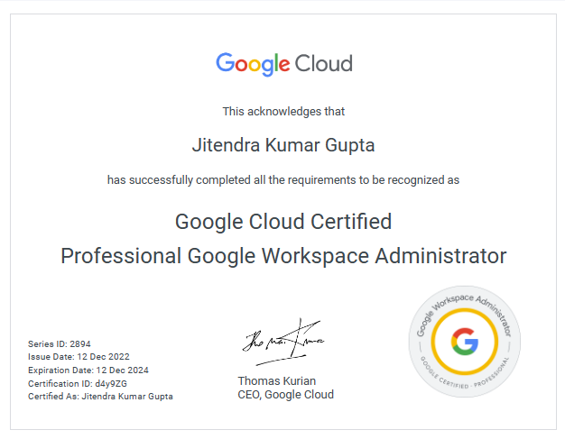Click the 'CEO, Google Cloud' title line
565x439 pixels.
286,395
